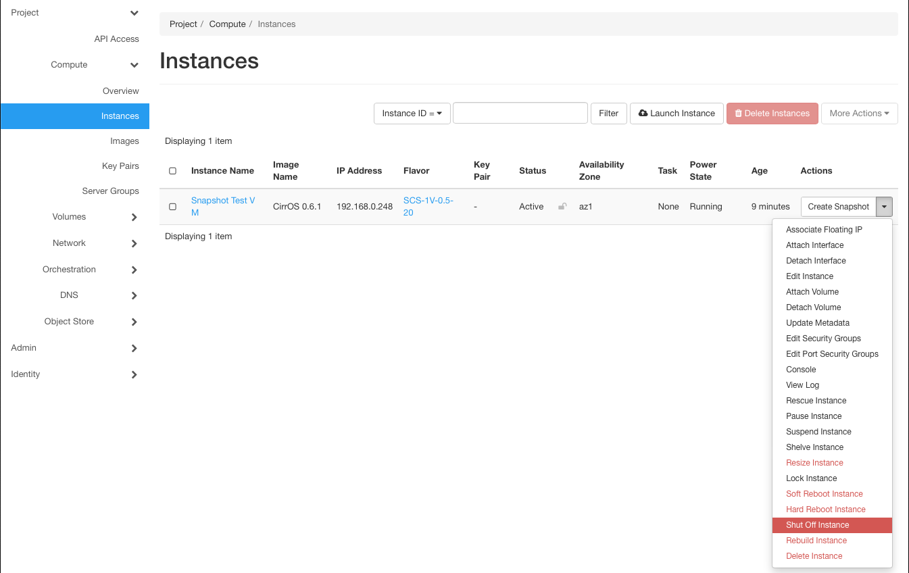Image resolution: width=909 pixels, height=573 pixels.
Task: Choose Edit Instance from menu
Action: click(x=832, y=276)
